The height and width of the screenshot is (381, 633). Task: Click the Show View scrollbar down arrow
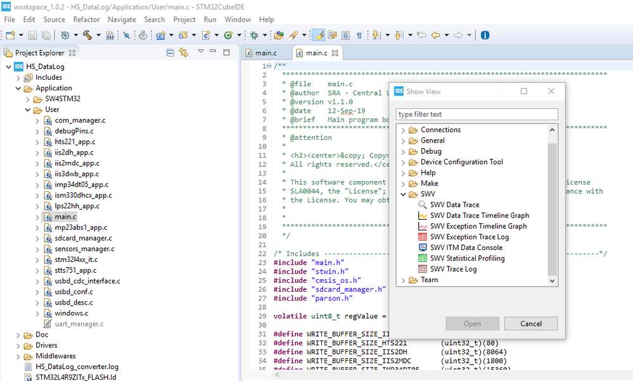pos(552,280)
